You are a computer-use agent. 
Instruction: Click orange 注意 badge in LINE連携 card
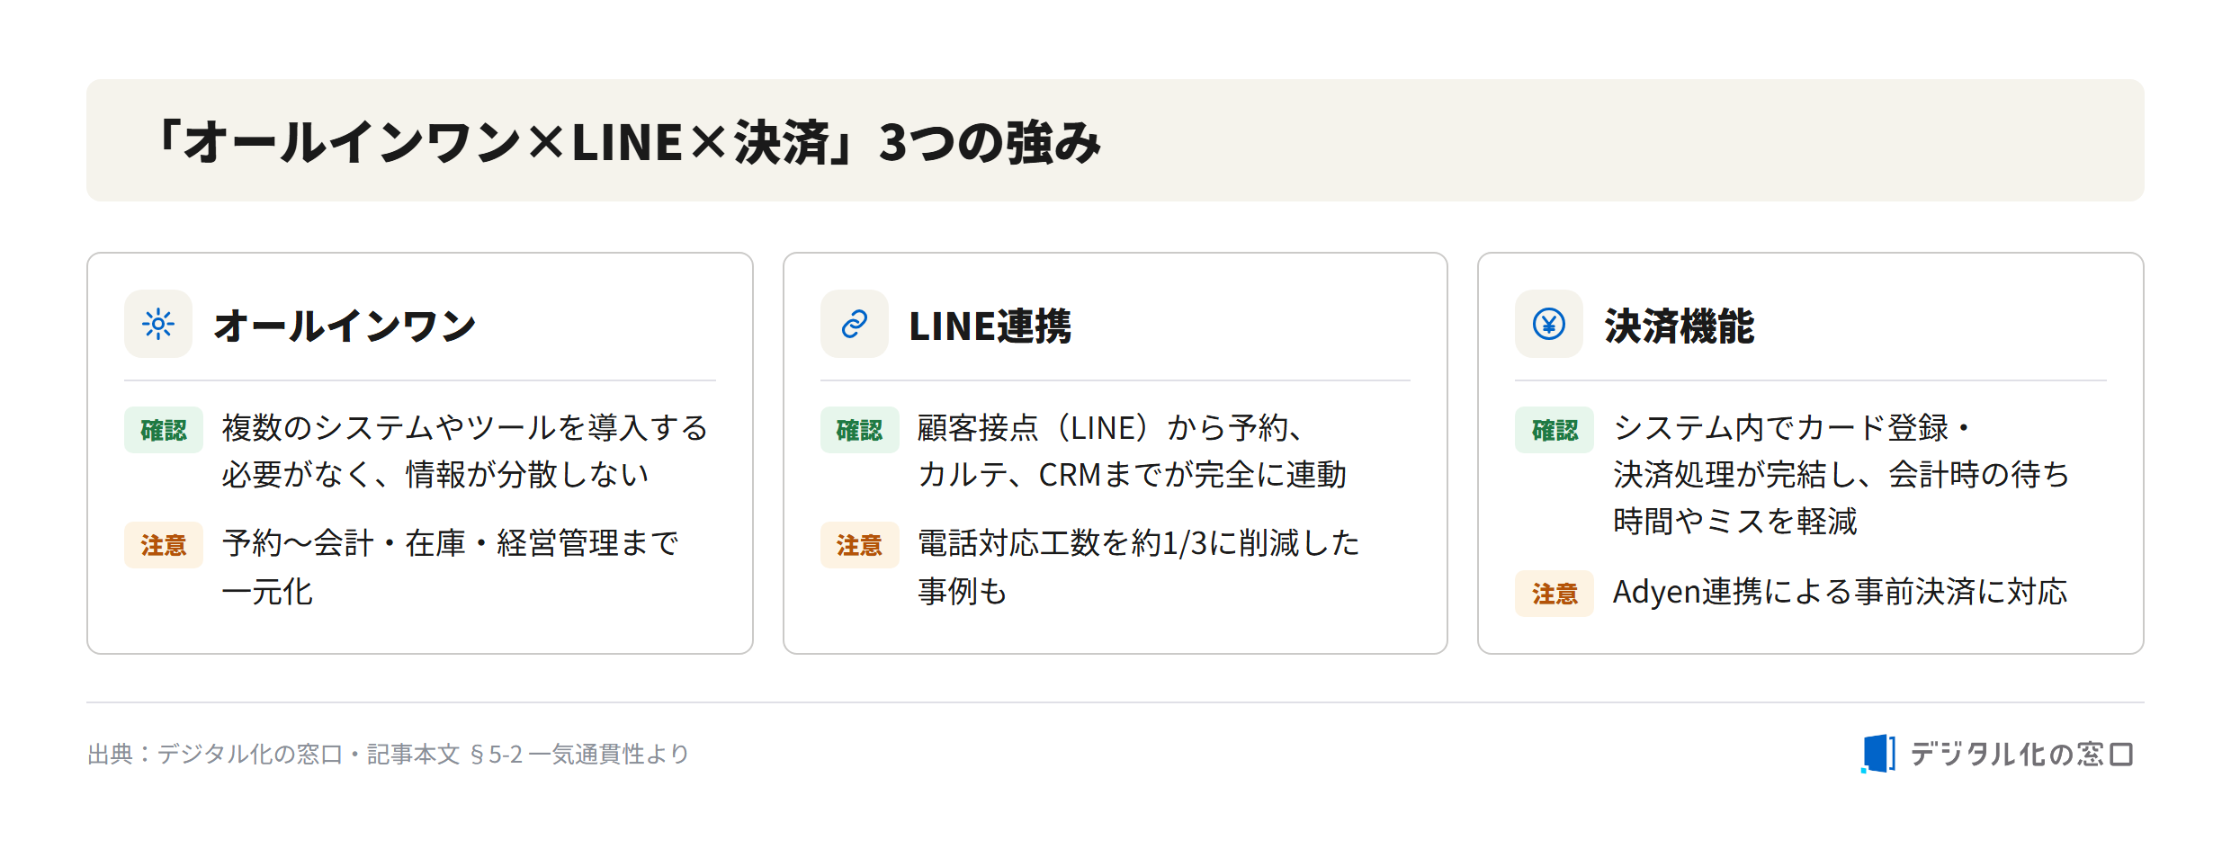click(859, 545)
